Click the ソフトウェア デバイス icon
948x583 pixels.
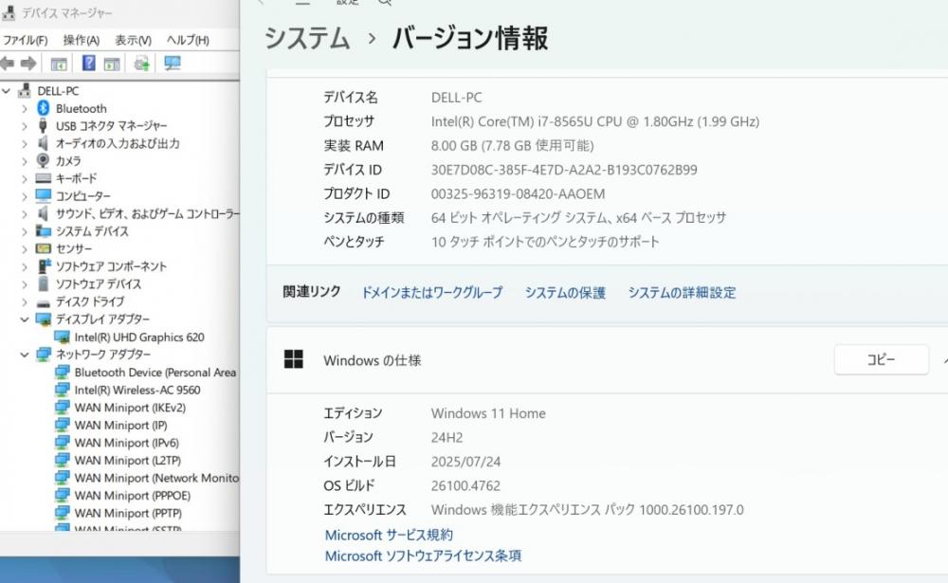(x=43, y=283)
